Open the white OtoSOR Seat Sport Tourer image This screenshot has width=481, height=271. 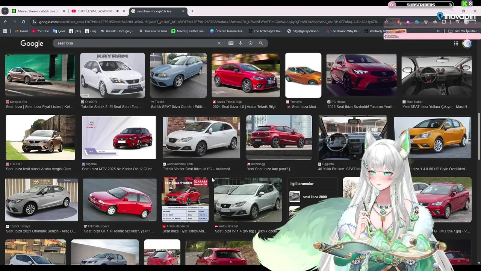pyautogui.click(x=112, y=75)
